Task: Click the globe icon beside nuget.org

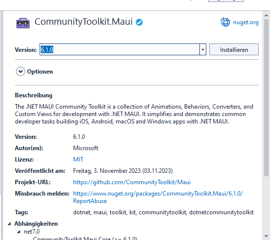Action: (225, 22)
